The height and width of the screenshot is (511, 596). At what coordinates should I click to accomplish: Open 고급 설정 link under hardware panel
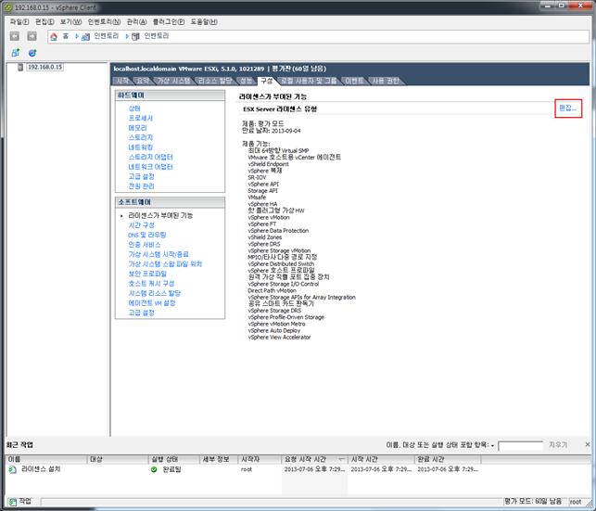[141, 177]
